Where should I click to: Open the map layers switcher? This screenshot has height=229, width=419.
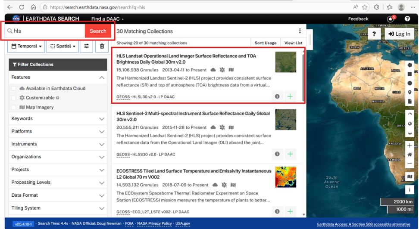click(410, 176)
